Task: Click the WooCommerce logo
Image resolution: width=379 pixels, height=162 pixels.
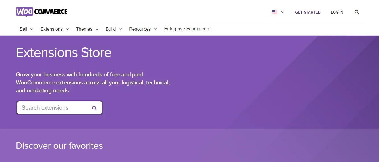Action: (42, 12)
